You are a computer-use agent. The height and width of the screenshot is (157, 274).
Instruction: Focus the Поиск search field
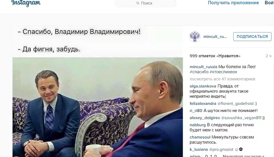pos(146,3)
